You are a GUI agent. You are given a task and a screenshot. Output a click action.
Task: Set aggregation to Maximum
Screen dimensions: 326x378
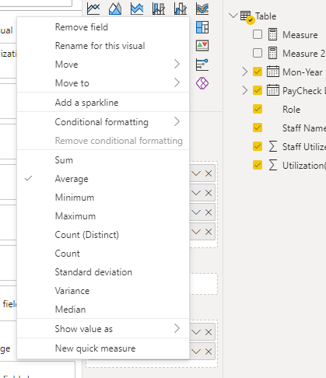click(x=103, y=216)
